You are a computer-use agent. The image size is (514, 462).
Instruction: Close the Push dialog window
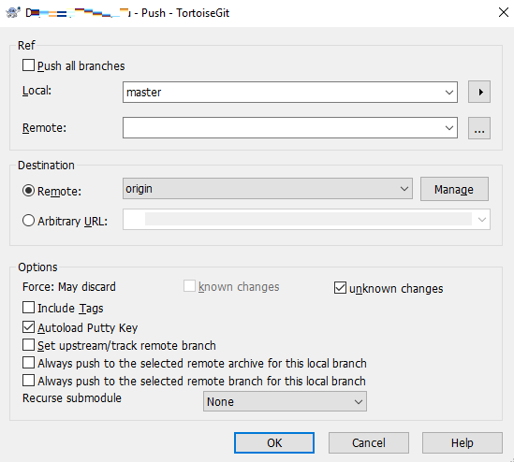pyautogui.click(x=503, y=12)
